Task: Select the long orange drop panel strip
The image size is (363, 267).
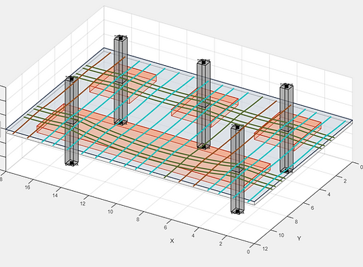Action: 154,148
